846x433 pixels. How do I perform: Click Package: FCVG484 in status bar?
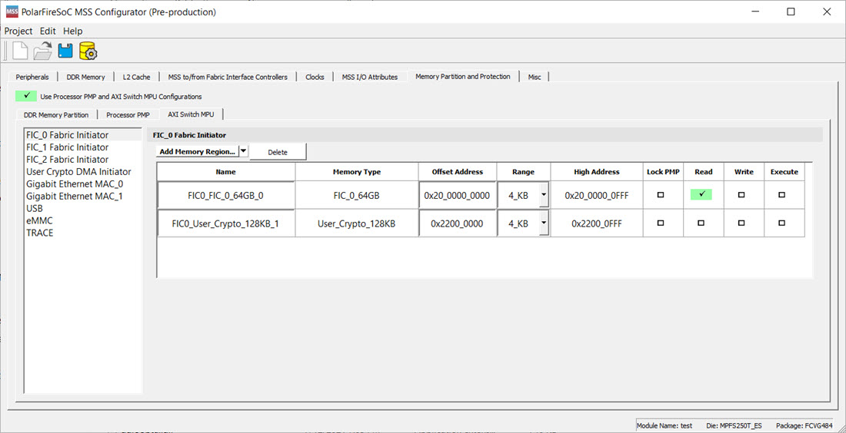804,425
